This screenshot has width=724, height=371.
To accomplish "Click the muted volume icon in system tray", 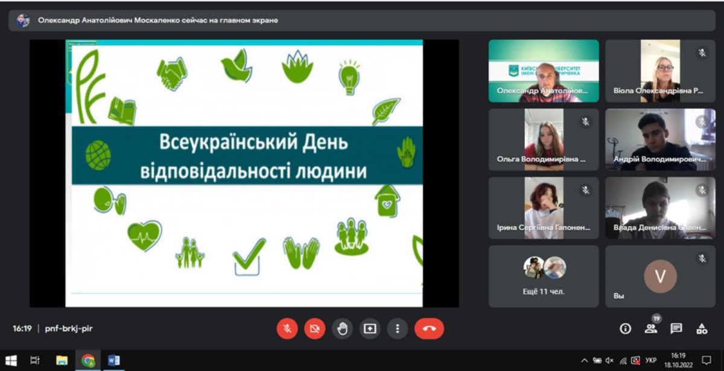I will click(x=609, y=360).
